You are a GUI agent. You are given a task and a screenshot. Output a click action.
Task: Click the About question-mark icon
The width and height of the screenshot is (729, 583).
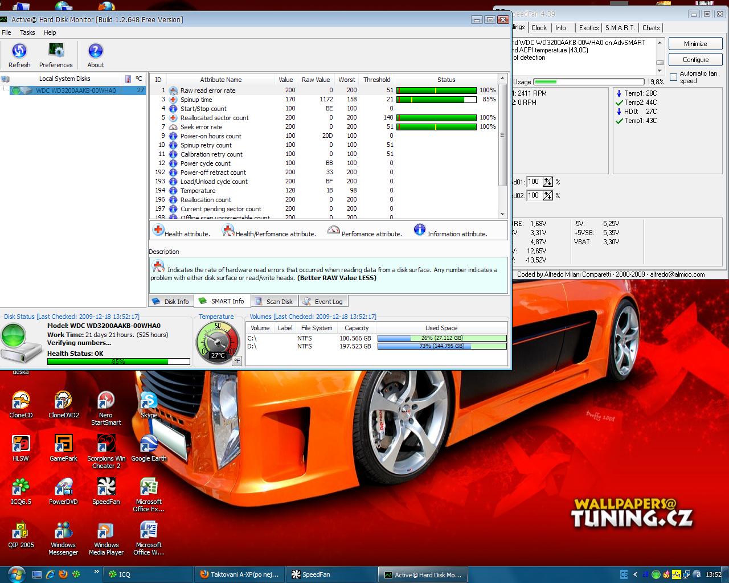coord(96,51)
